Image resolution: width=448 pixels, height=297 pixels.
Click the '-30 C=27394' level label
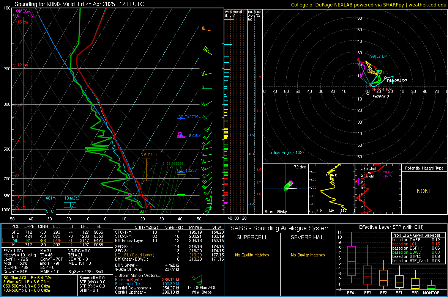click(x=189, y=117)
